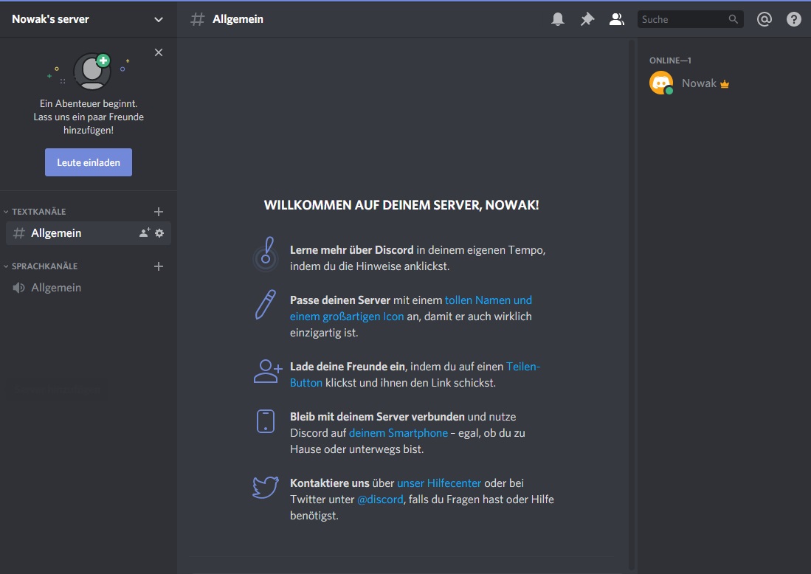This screenshot has height=574, width=811.
Task: Add a new text channel plus
Action: tap(159, 212)
